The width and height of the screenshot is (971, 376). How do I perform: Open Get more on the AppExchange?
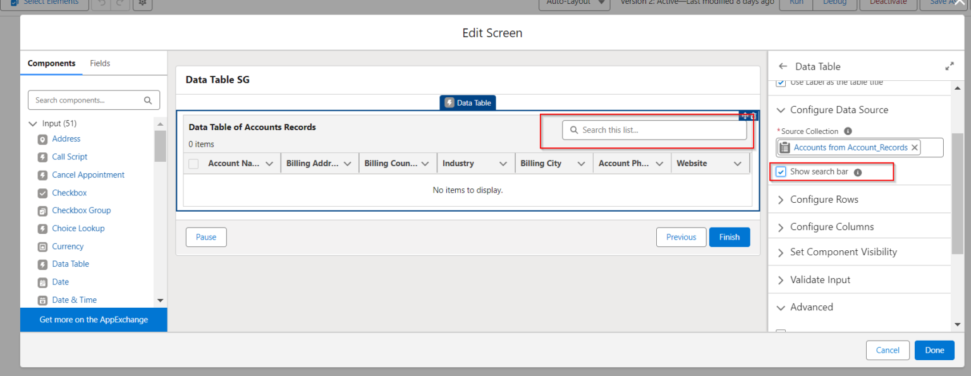pos(94,320)
